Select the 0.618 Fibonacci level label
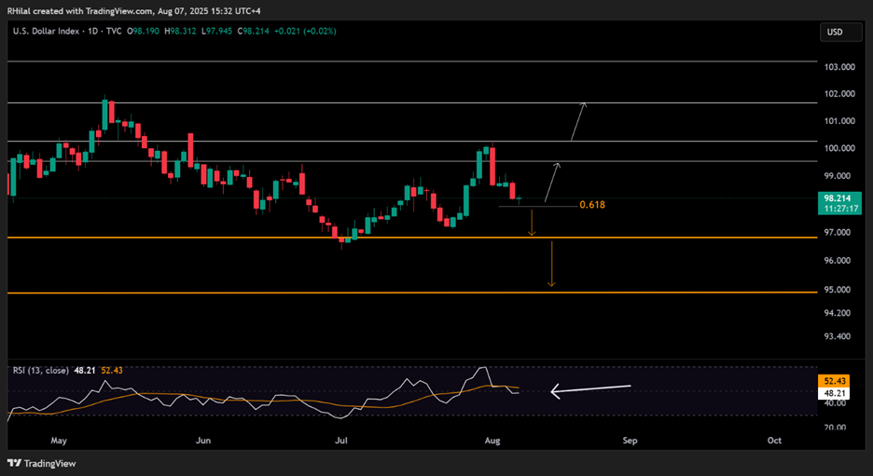Screen dimensions: 873x476 pyautogui.click(x=593, y=204)
